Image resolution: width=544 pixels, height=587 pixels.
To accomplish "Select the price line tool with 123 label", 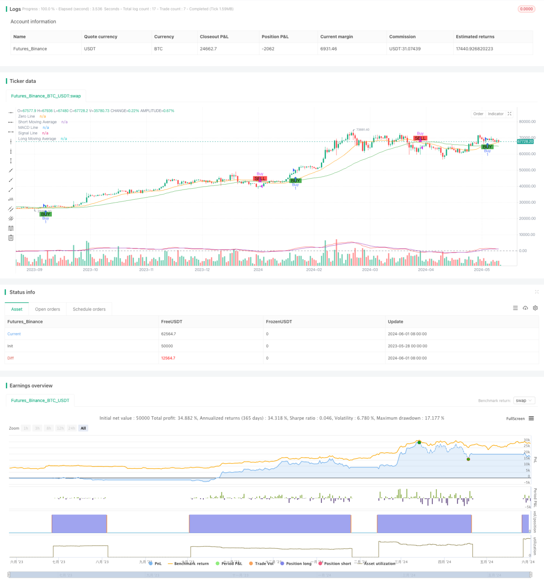I will (11, 199).
